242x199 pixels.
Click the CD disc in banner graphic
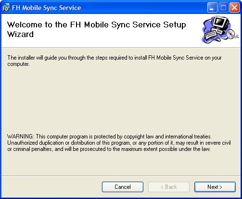pos(231,34)
